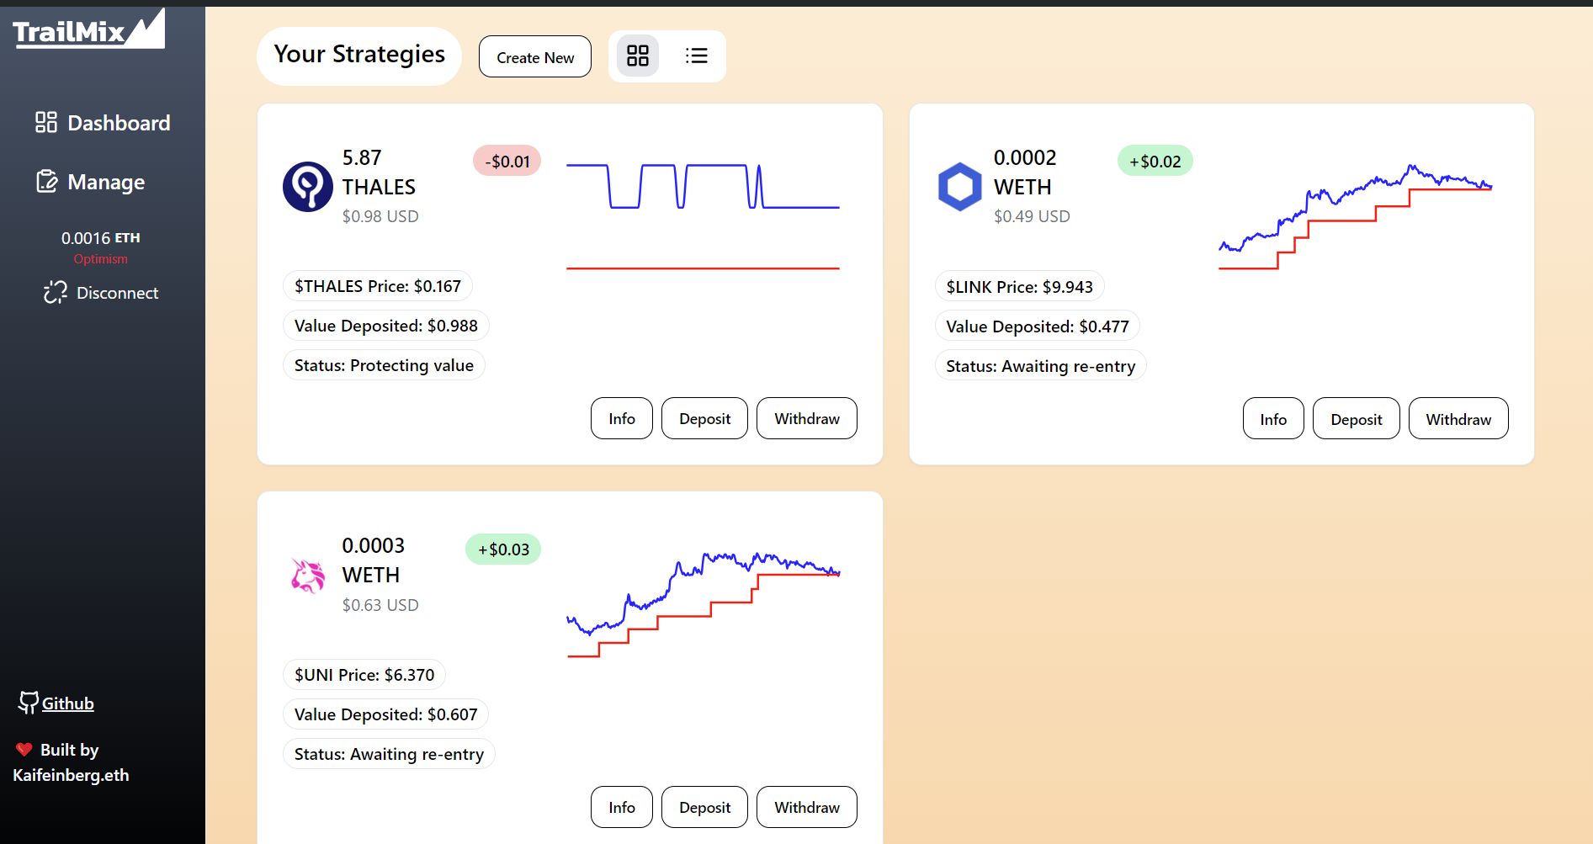This screenshot has height=844, width=1593.
Task: Click '$LINK Price: $9.943' label
Action: point(1019,287)
